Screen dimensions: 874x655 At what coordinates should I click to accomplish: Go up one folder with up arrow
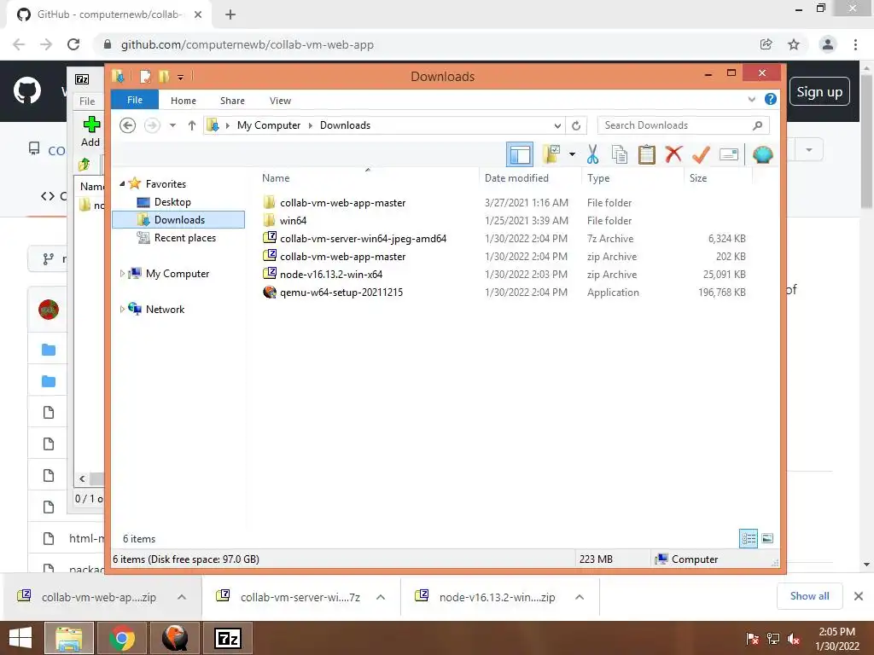192,125
